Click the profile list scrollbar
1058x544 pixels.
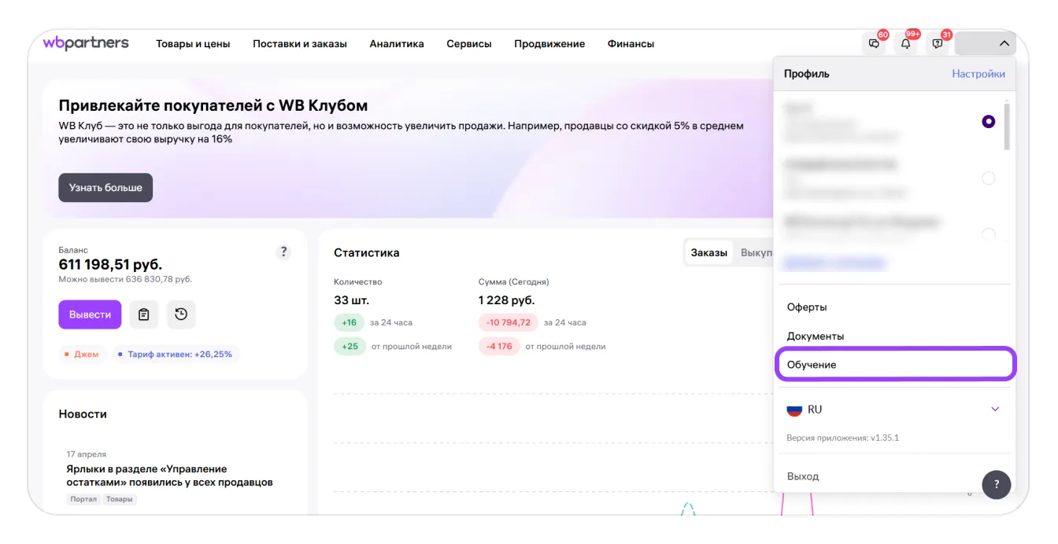pyautogui.click(x=1006, y=126)
